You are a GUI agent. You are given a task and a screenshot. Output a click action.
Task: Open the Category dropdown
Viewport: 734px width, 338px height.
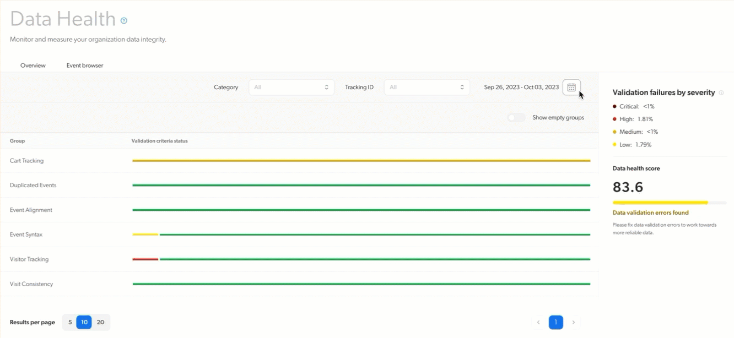click(x=291, y=87)
